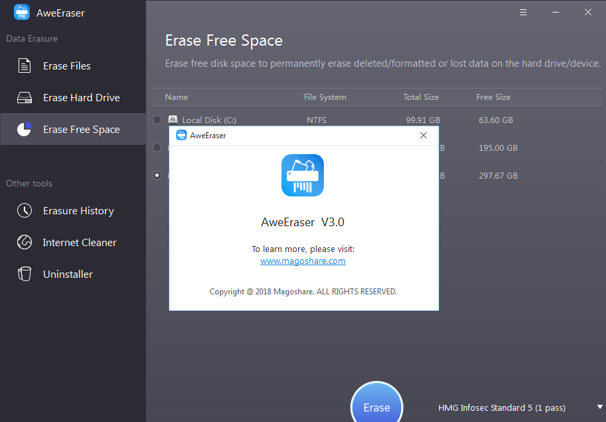Minimize the AweEraser main window
The width and height of the screenshot is (606, 422).
pos(556,13)
